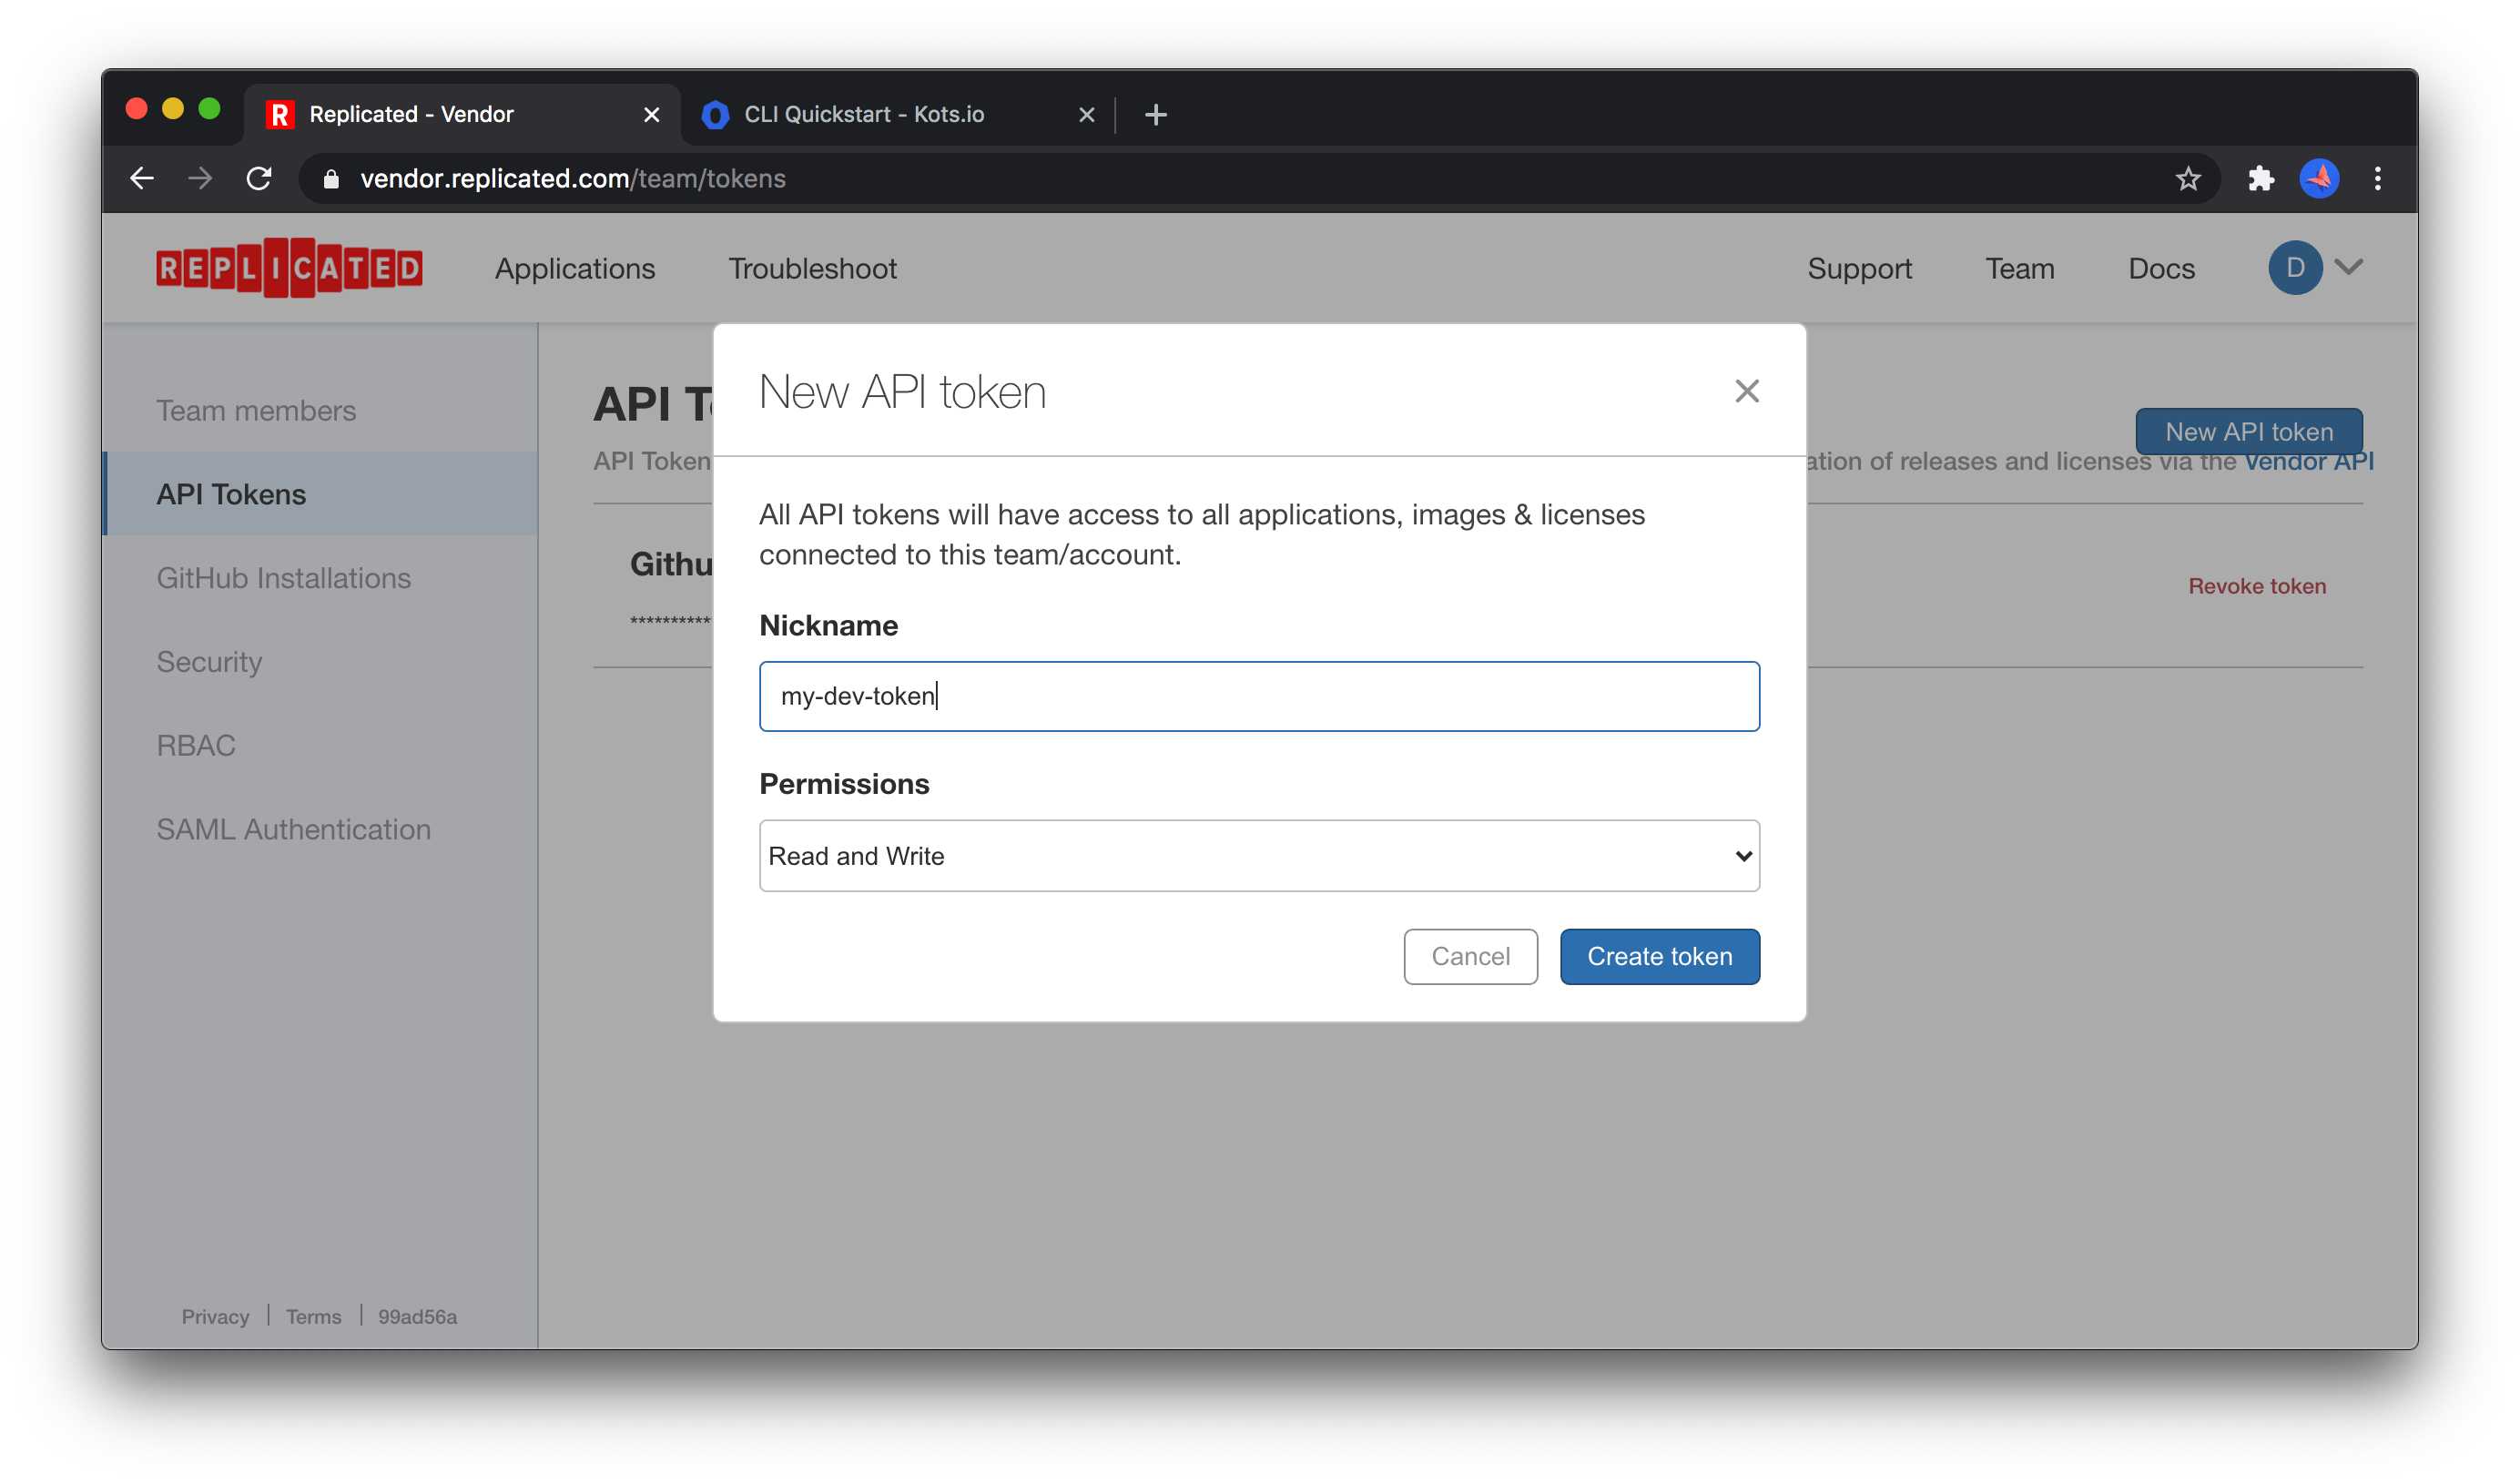This screenshot has height=1484, width=2520.
Task: Open the Applications menu item
Action: (x=575, y=268)
